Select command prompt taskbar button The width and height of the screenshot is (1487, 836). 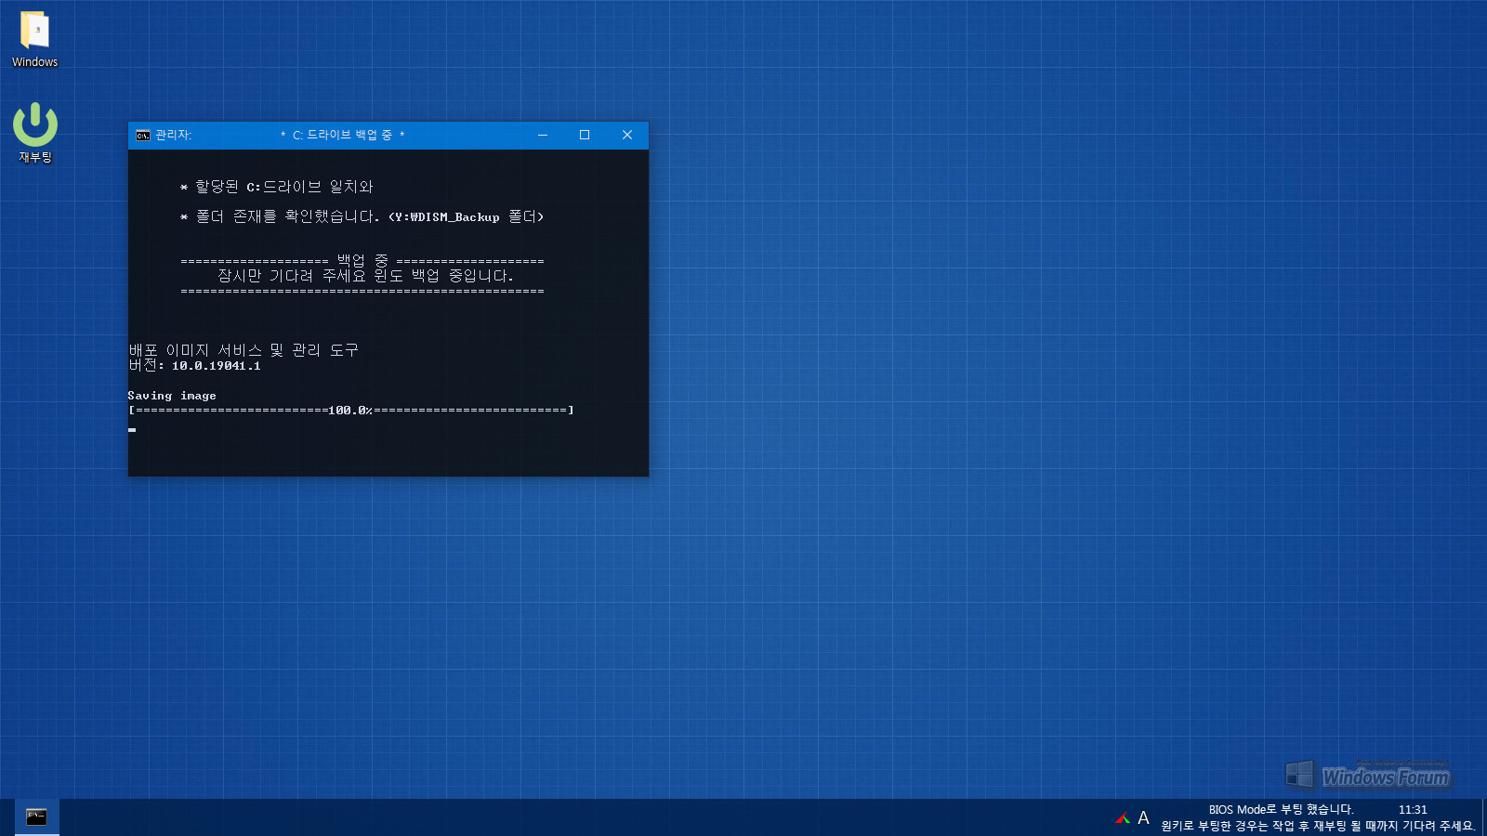pos(36,817)
